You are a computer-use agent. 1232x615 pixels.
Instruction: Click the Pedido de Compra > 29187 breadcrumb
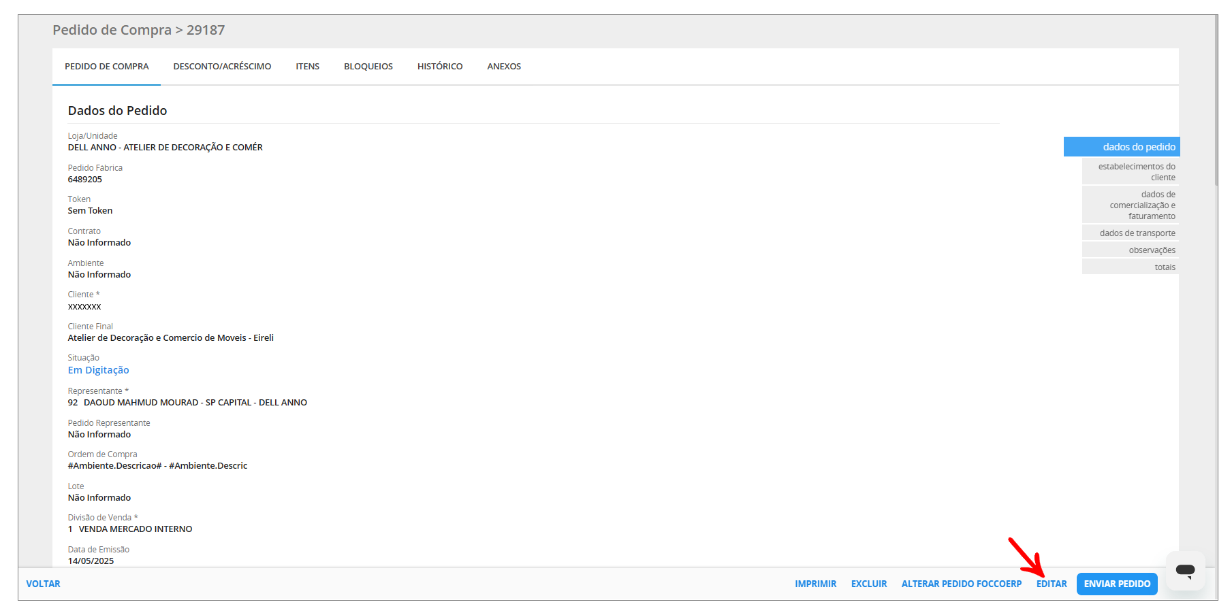point(139,30)
